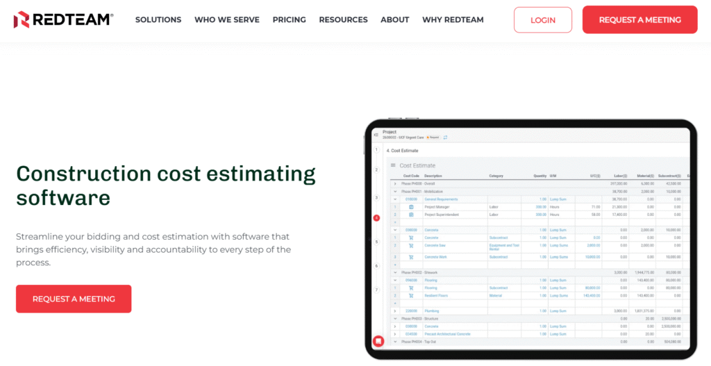The image size is (711, 366).
Task: Expand the 220000 Plumbing row
Action: coord(395,310)
